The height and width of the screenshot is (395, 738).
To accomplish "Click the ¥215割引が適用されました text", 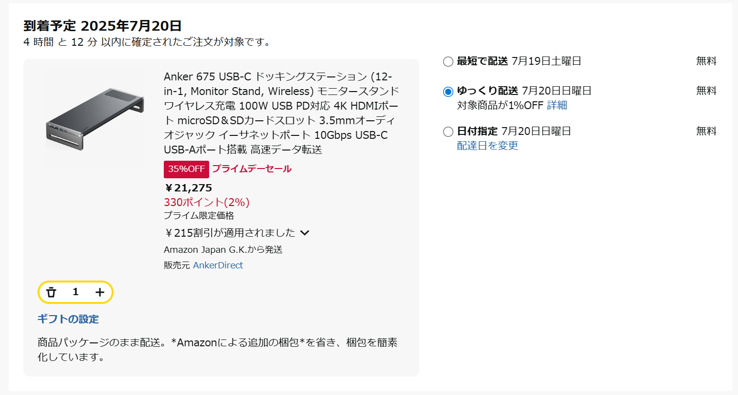I will (230, 233).
